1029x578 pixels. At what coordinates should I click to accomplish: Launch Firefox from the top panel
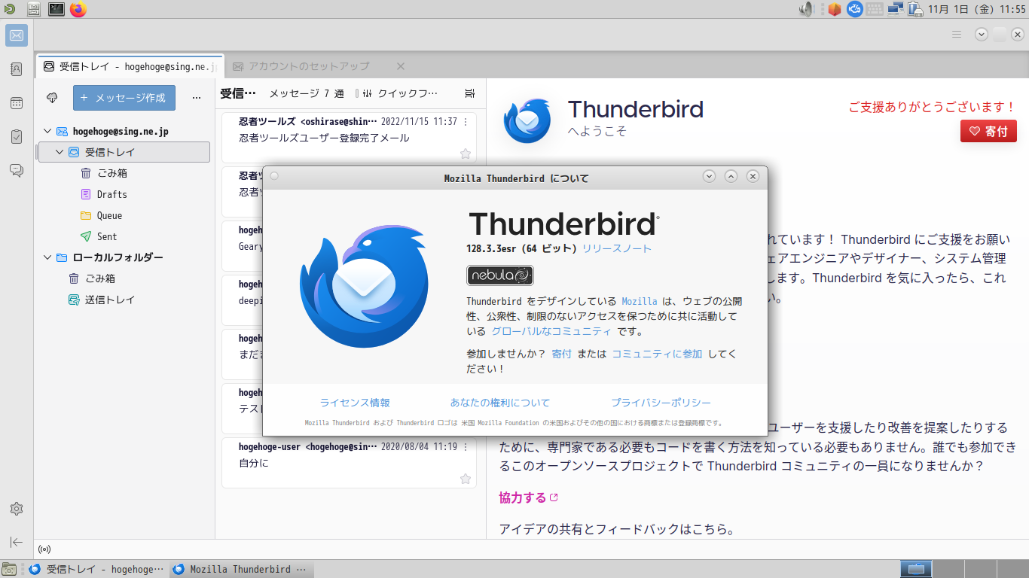tap(78, 9)
